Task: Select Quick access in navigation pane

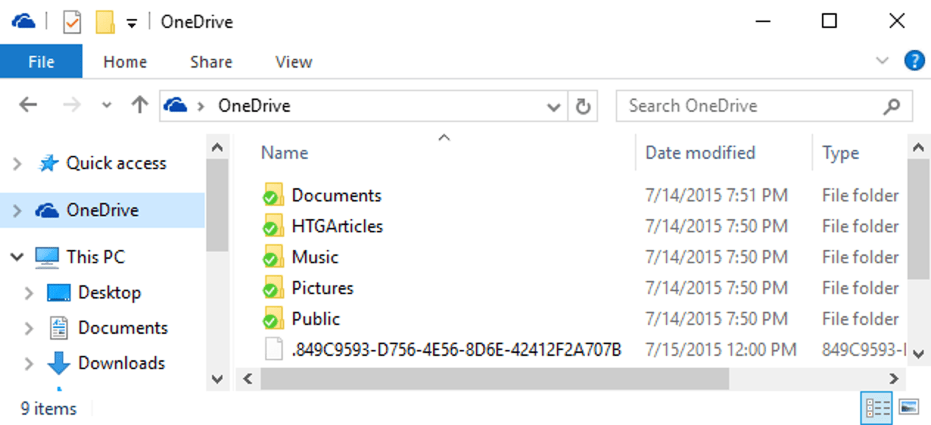Action: pos(116,163)
